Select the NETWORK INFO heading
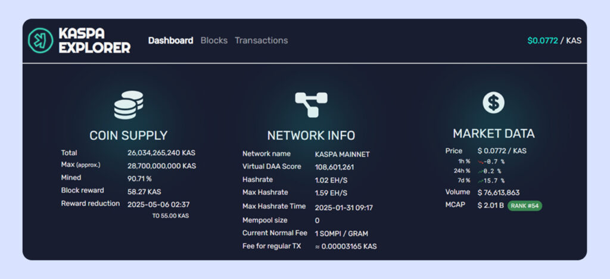Image resolution: width=610 pixels, height=279 pixels. pyautogui.click(x=311, y=135)
